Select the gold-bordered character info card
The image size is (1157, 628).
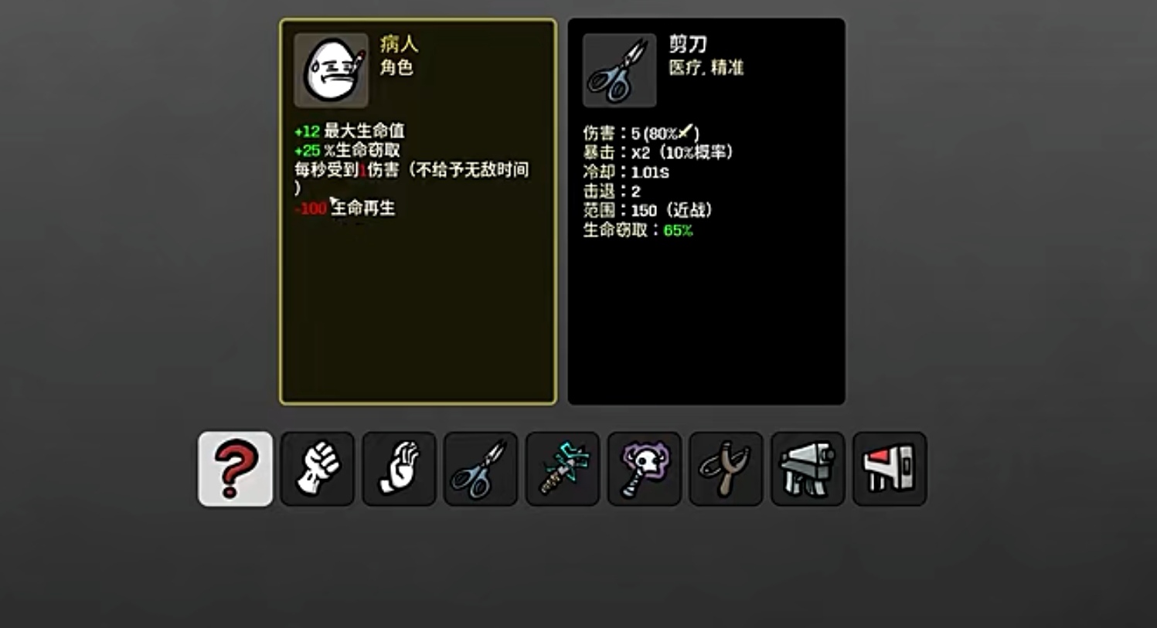click(418, 212)
